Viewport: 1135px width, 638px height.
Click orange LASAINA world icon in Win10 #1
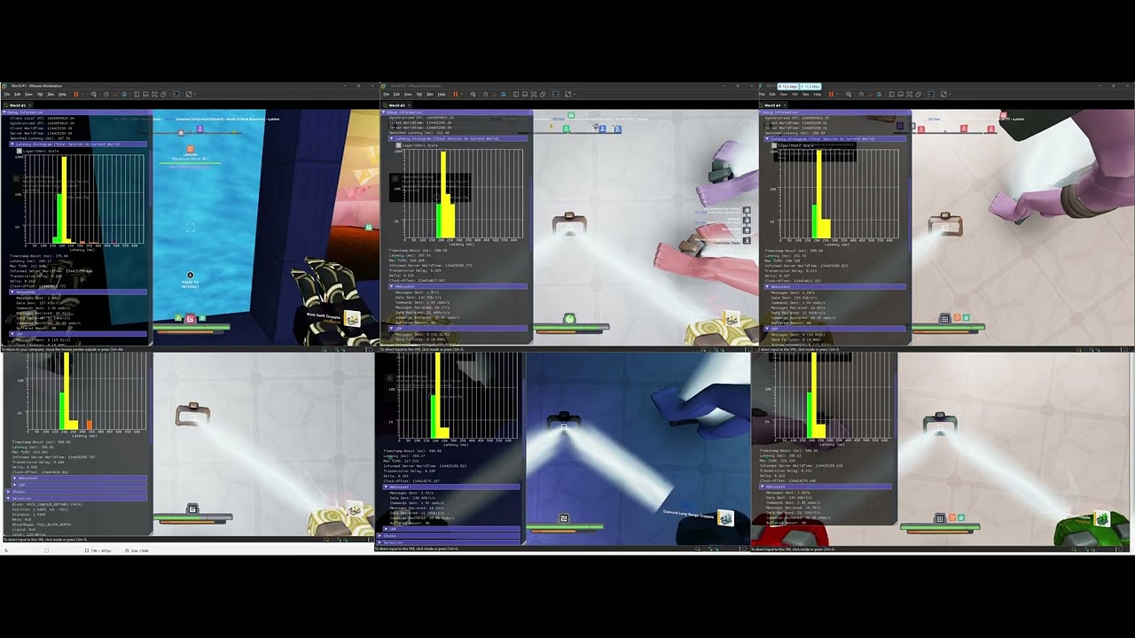[x=191, y=149]
